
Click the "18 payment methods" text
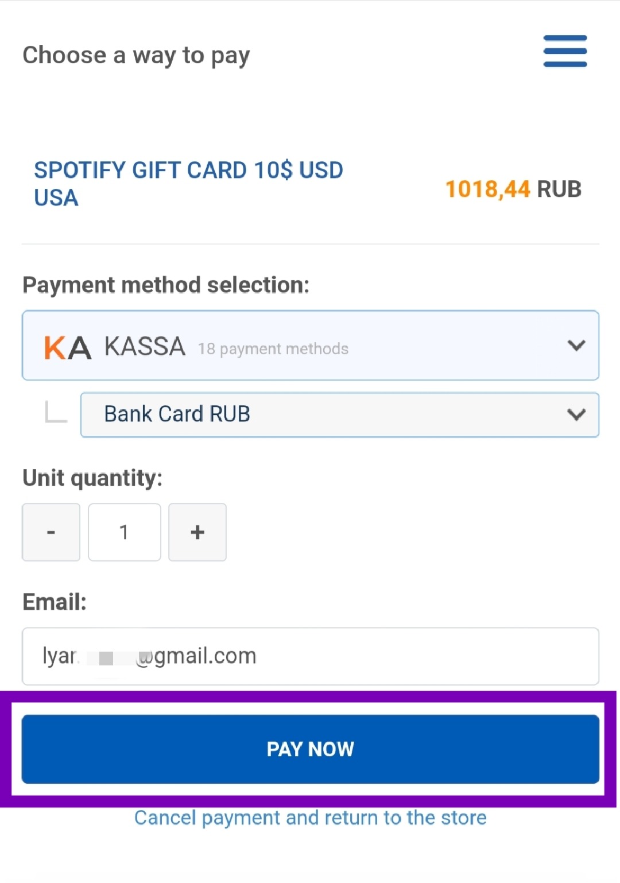[x=273, y=349]
